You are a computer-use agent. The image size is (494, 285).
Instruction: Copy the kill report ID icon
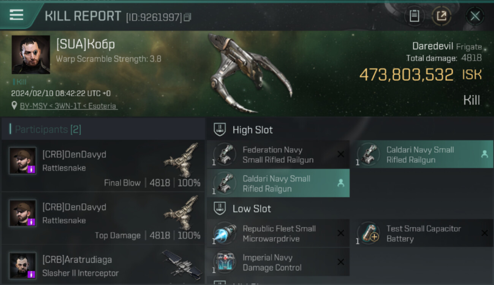[x=187, y=17]
